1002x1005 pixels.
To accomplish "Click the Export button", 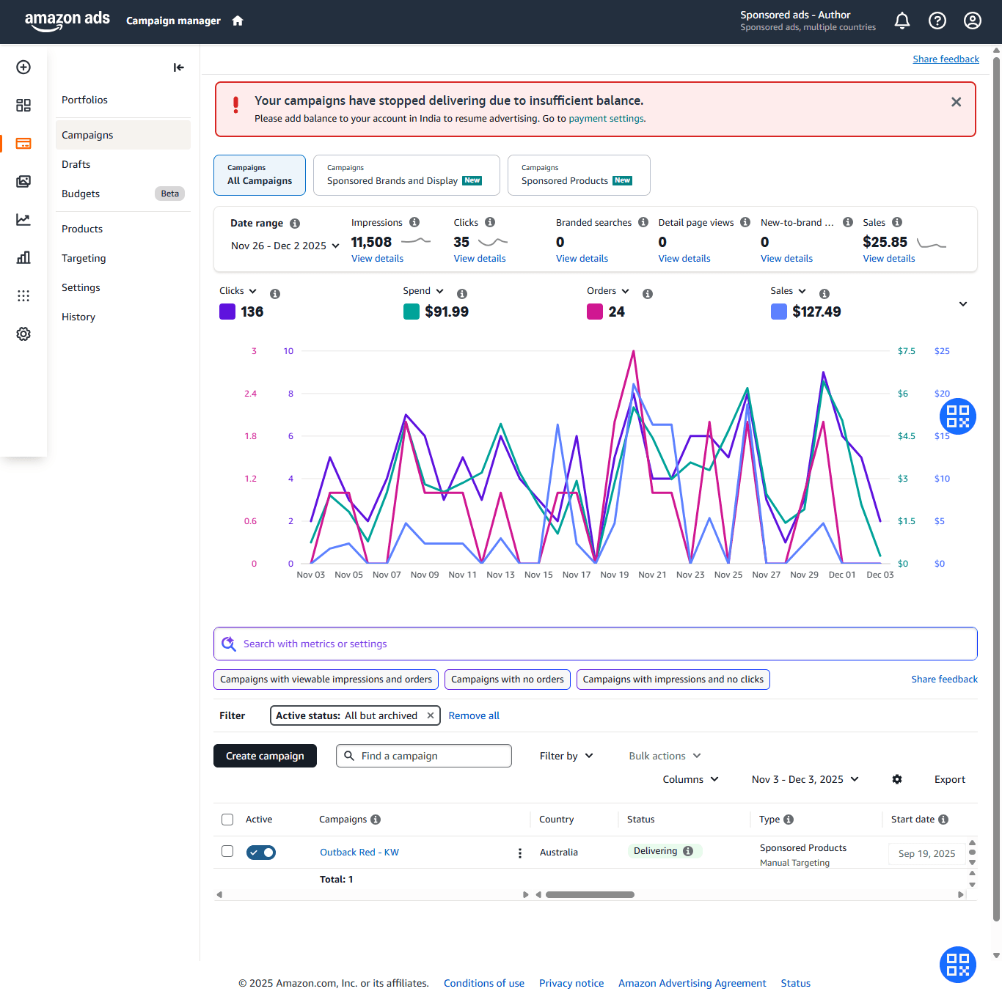I will click(x=950, y=779).
